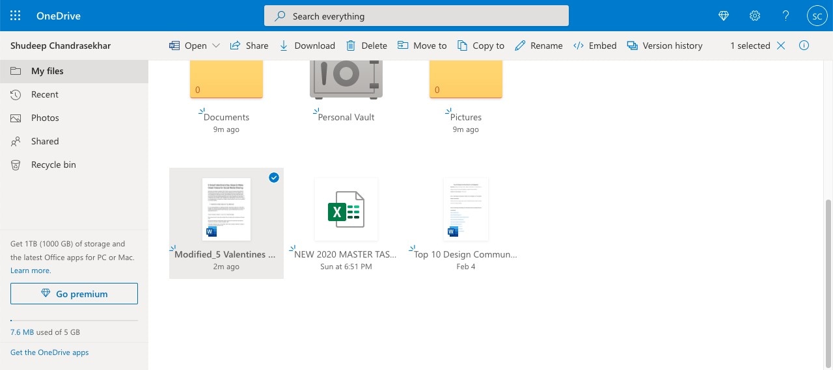Open Version history

pos(664,46)
